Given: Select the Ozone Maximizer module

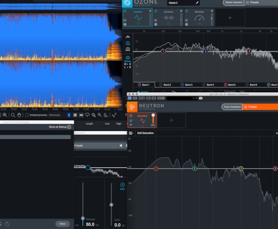Looking at the screenshot, I should point(199,17).
